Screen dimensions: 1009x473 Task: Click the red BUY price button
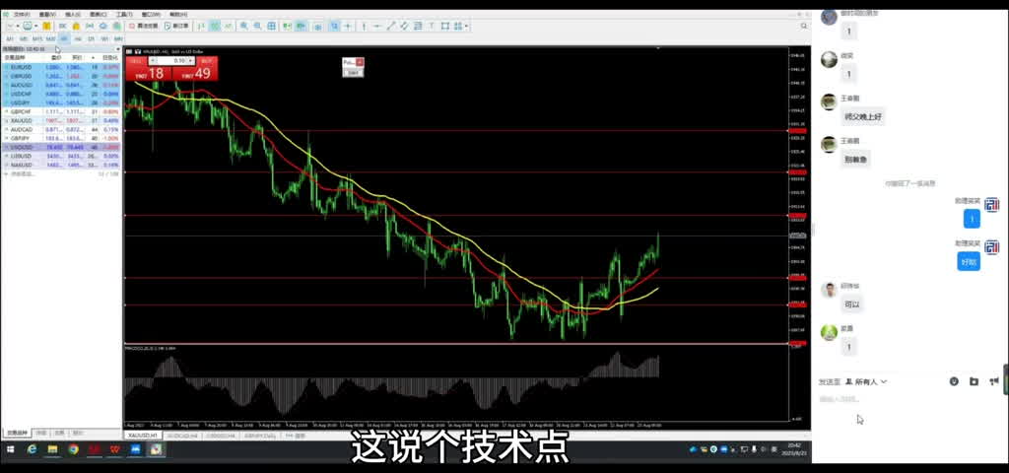[x=196, y=73]
